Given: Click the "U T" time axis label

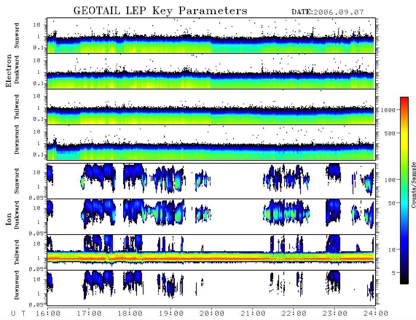Looking at the screenshot, I should [18, 314].
